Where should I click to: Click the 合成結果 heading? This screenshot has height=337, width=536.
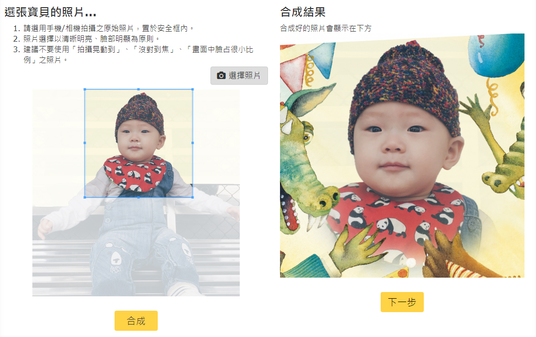click(303, 12)
